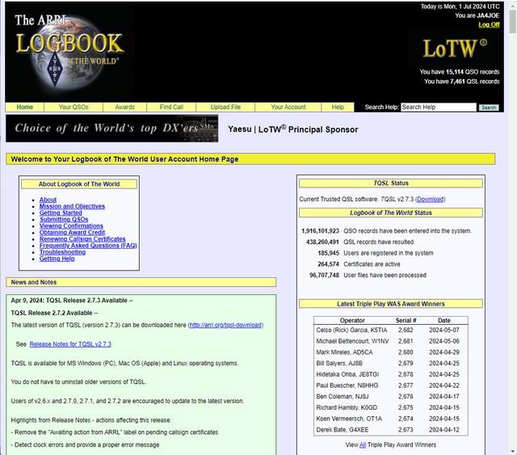
Task: Select row 'Michael Bettencourt, W1NV'
Action: click(x=391, y=341)
